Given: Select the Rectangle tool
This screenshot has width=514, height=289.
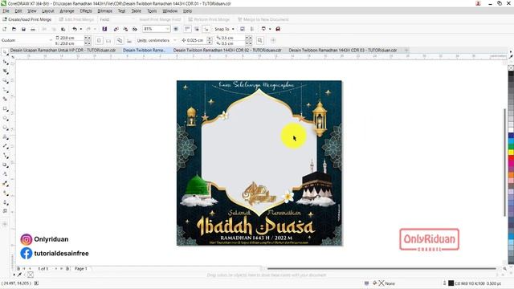Looking at the screenshot, I should pyautogui.click(x=5, y=108).
